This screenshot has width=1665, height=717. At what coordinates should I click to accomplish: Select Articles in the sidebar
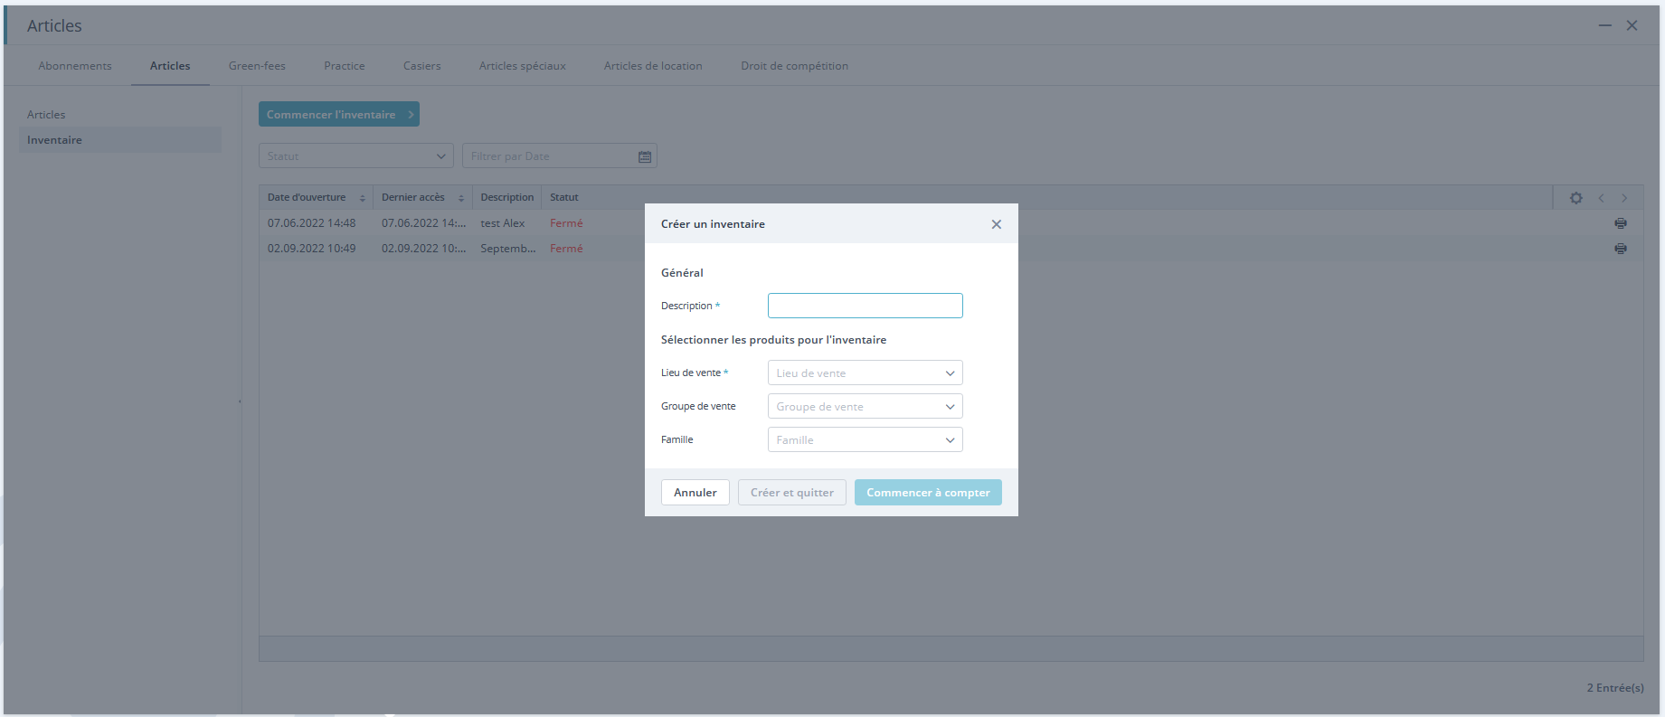[46, 115]
